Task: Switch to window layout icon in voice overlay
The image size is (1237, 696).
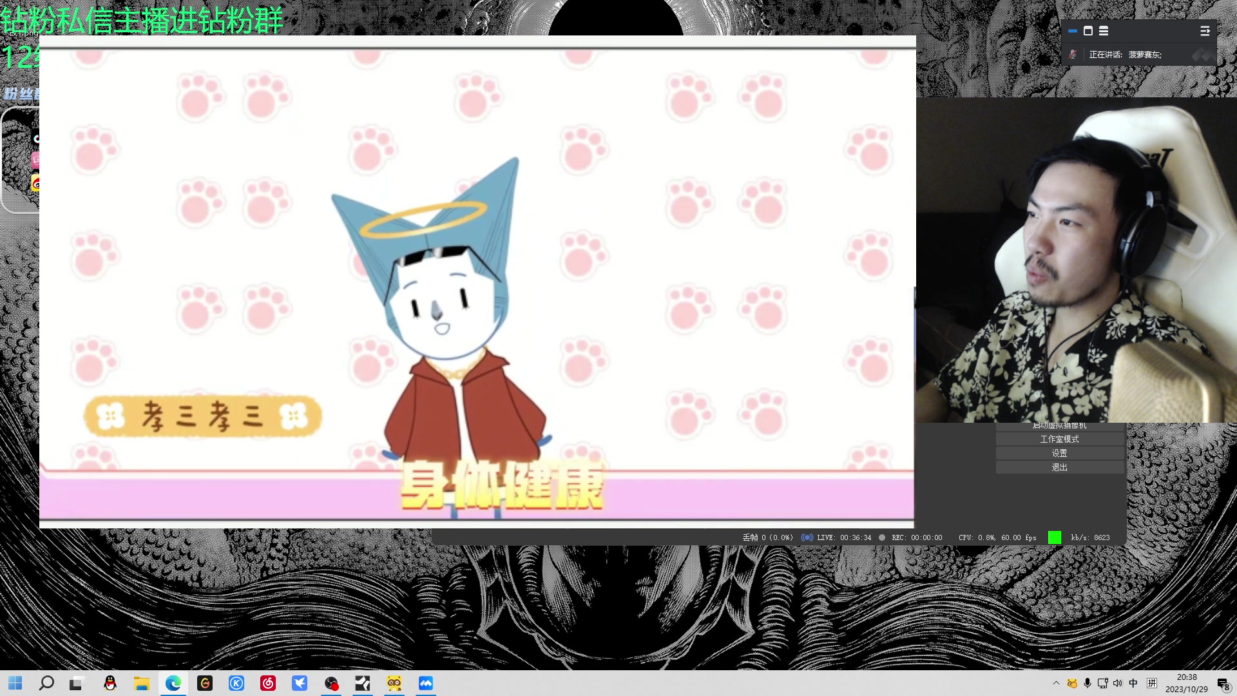Action: (1088, 31)
